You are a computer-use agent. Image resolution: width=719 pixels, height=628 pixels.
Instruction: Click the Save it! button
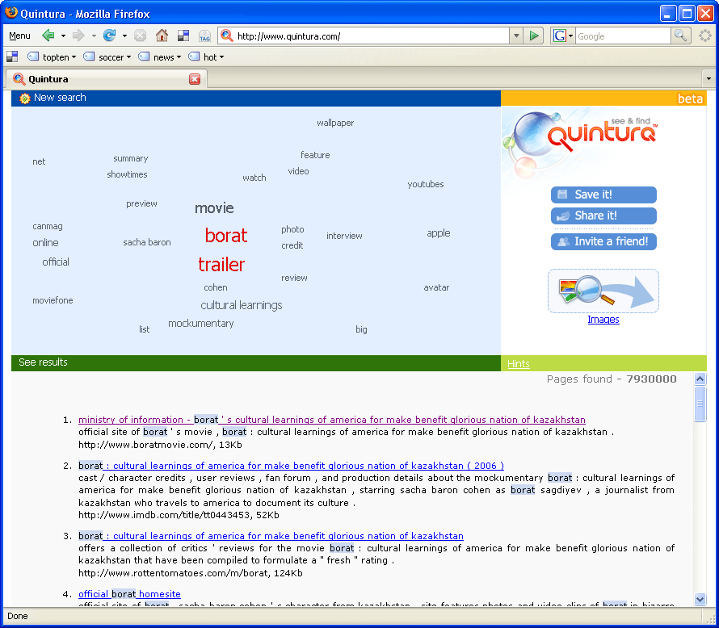(603, 195)
